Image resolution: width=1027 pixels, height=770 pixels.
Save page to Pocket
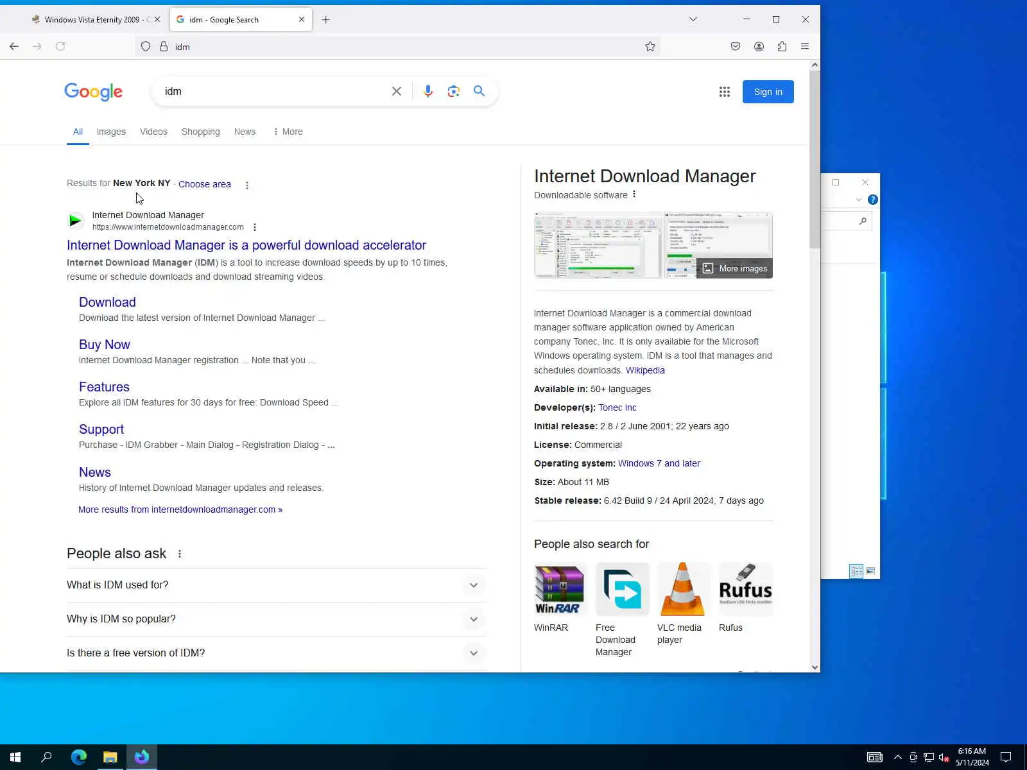tap(736, 46)
